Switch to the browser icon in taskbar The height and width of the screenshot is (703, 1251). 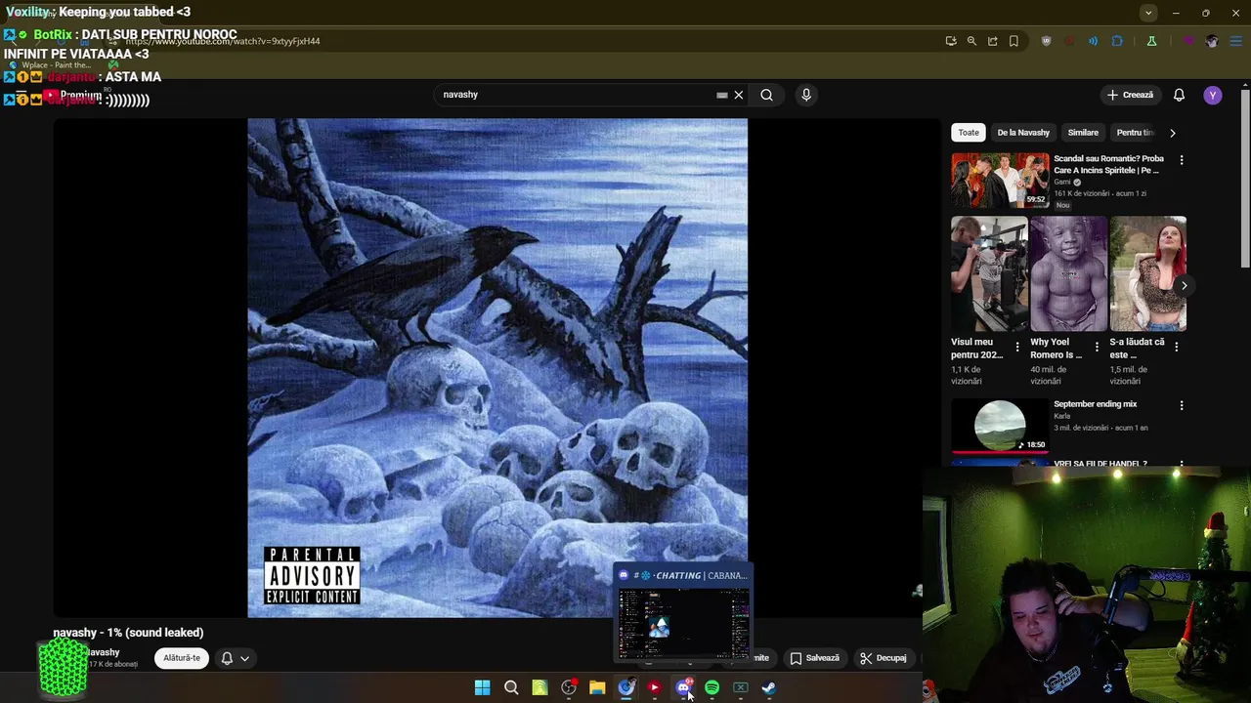[625, 687]
